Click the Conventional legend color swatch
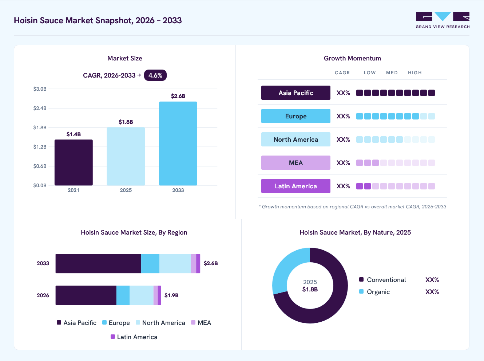 361,279
